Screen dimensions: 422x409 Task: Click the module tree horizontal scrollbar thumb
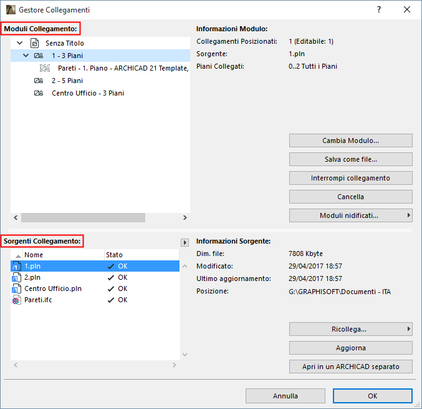[83, 217]
